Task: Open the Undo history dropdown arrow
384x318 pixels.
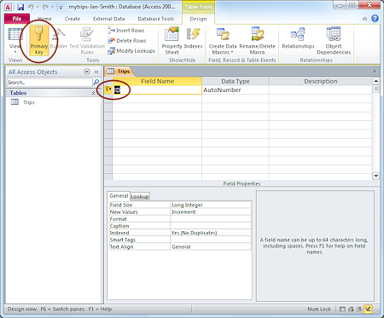Action: (38, 7)
